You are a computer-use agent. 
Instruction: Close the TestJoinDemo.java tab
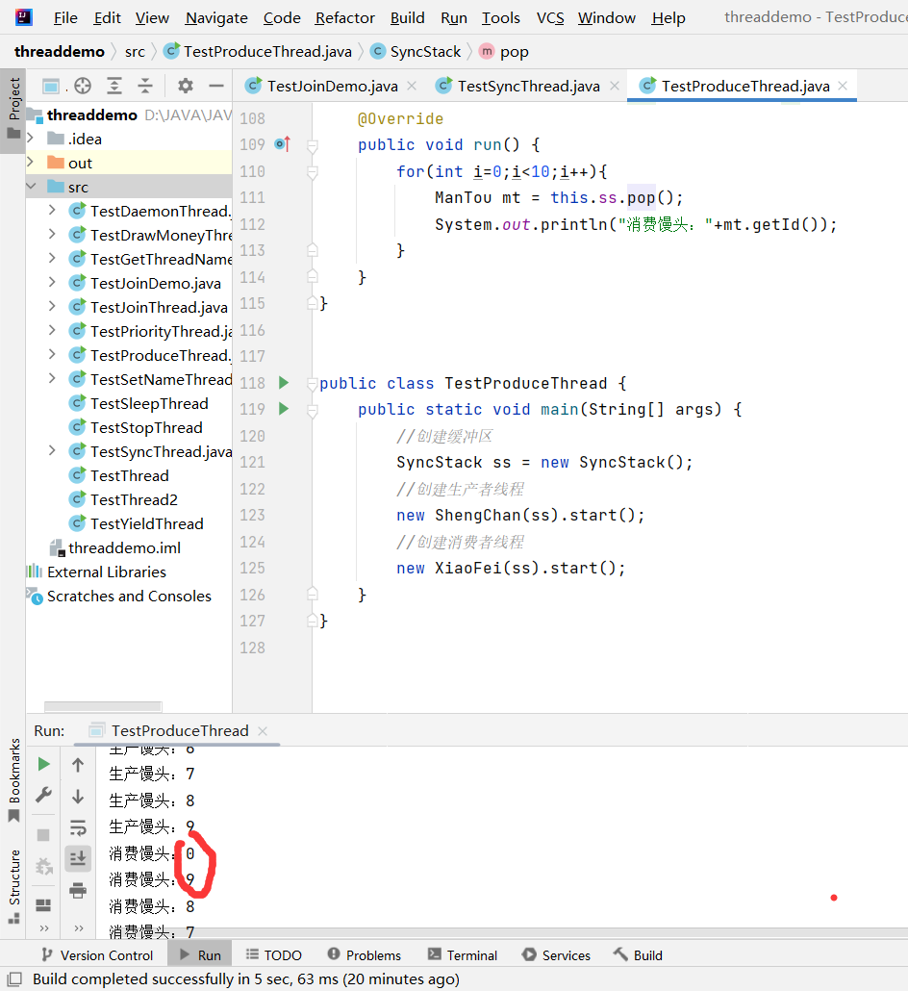tap(412, 86)
